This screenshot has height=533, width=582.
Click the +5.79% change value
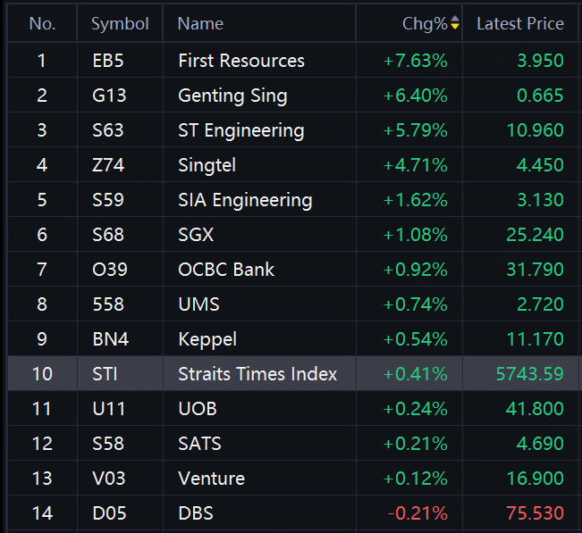[416, 130]
